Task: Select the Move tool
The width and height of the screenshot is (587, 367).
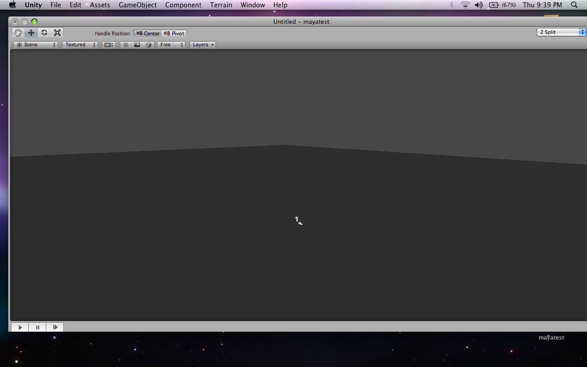Action: tap(31, 32)
